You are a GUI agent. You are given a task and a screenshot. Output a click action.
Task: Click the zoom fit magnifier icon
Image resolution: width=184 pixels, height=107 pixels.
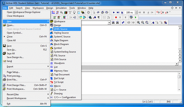147,22
